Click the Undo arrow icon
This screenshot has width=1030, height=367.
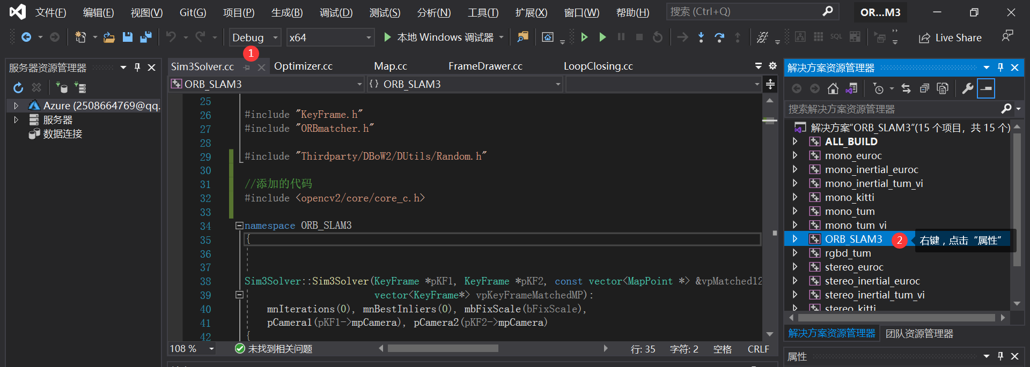tap(171, 37)
